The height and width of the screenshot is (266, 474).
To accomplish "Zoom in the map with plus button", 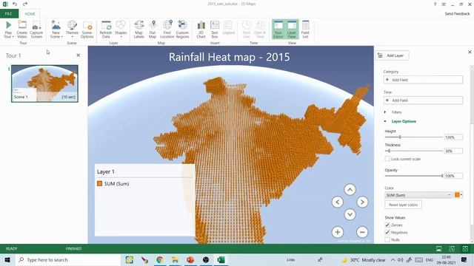I will (338, 232).
